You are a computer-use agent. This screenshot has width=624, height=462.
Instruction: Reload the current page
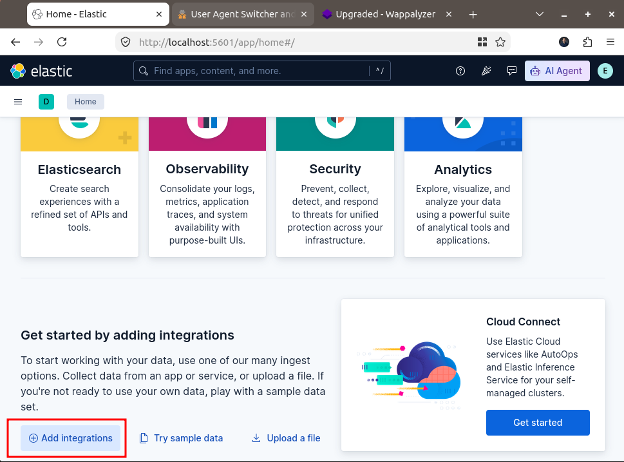62,42
